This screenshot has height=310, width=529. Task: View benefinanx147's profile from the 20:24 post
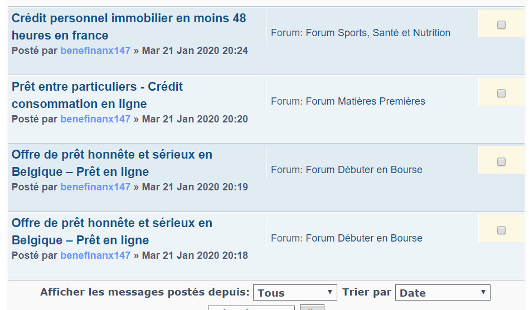[95, 51]
